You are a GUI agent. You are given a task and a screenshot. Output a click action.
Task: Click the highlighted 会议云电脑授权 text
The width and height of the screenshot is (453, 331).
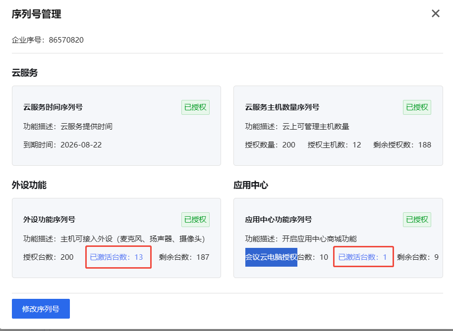point(271,257)
